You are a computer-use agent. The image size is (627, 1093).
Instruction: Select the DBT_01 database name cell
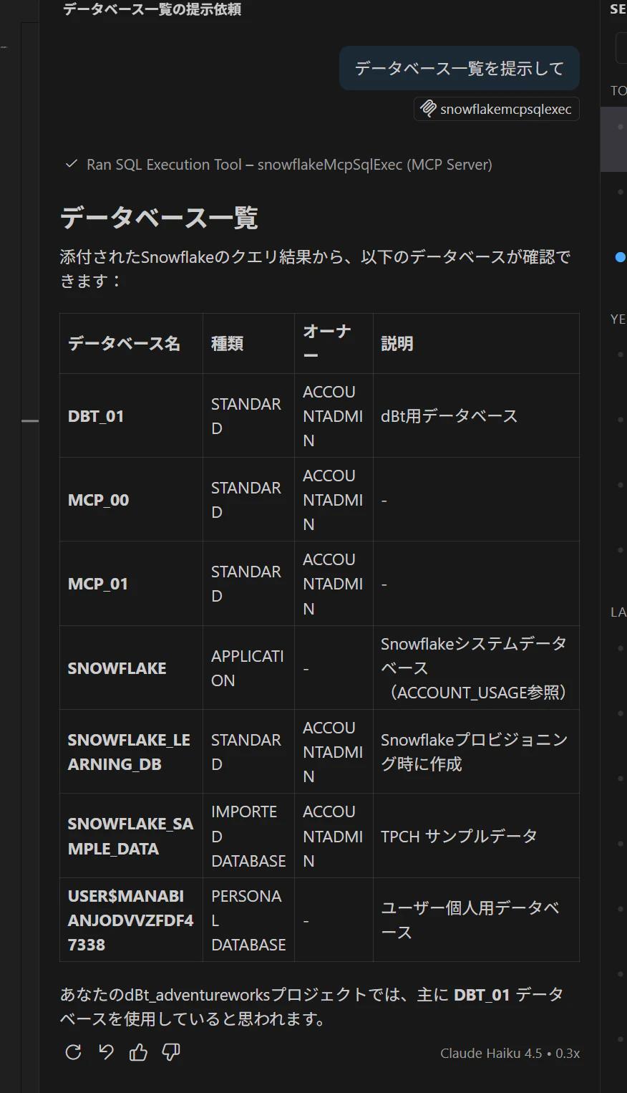point(131,415)
